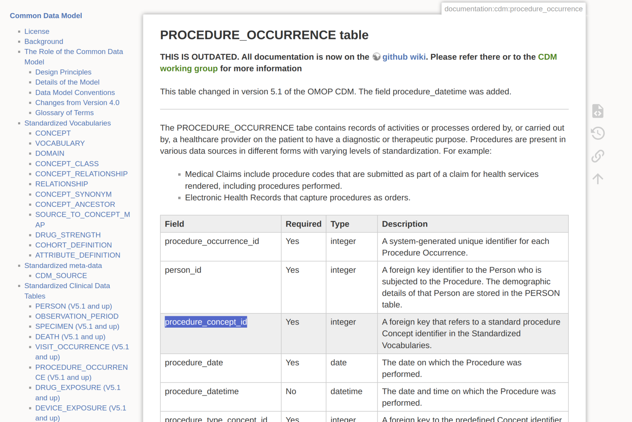Open Design Principles in sidebar
Image resolution: width=632 pixels, height=422 pixels.
click(63, 72)
